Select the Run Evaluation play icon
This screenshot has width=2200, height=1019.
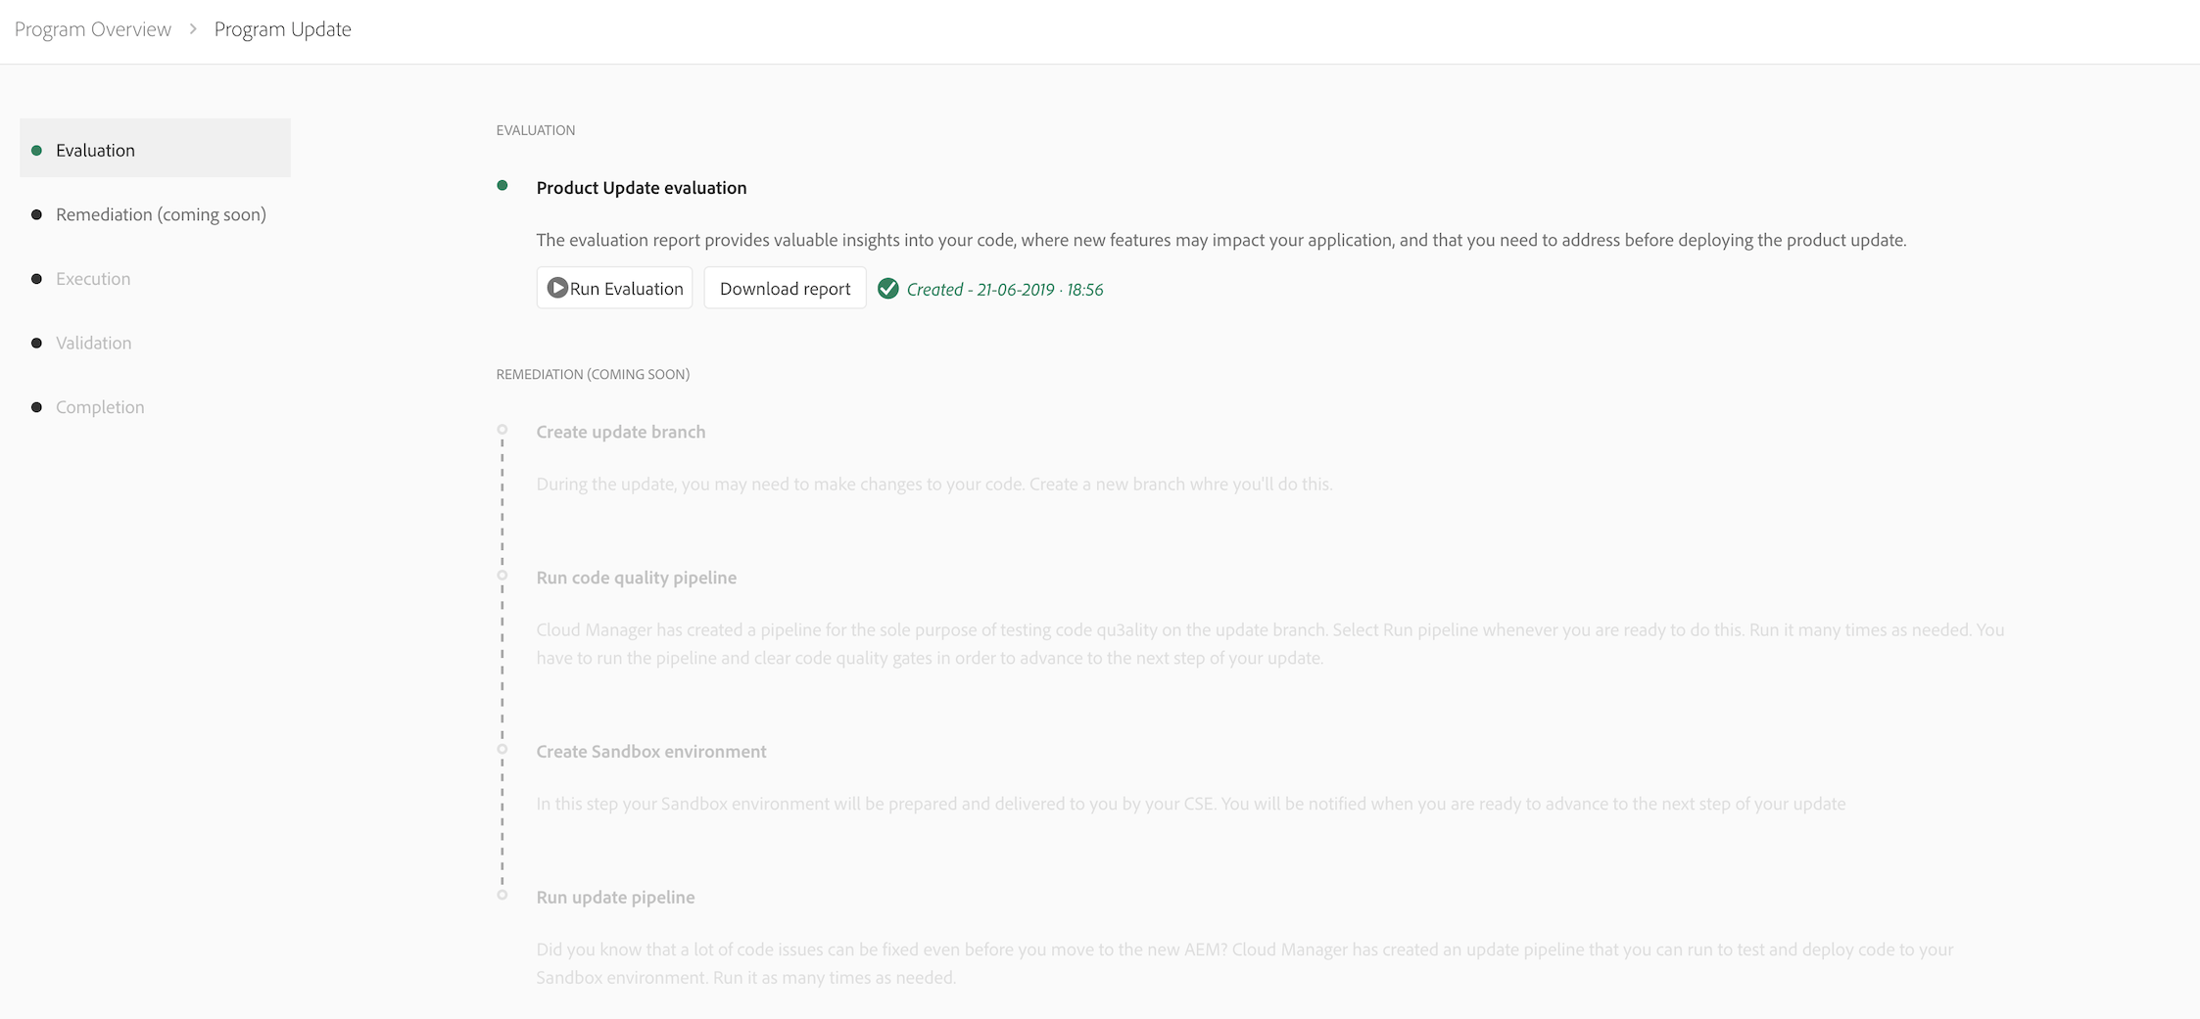tap(557, 288)
